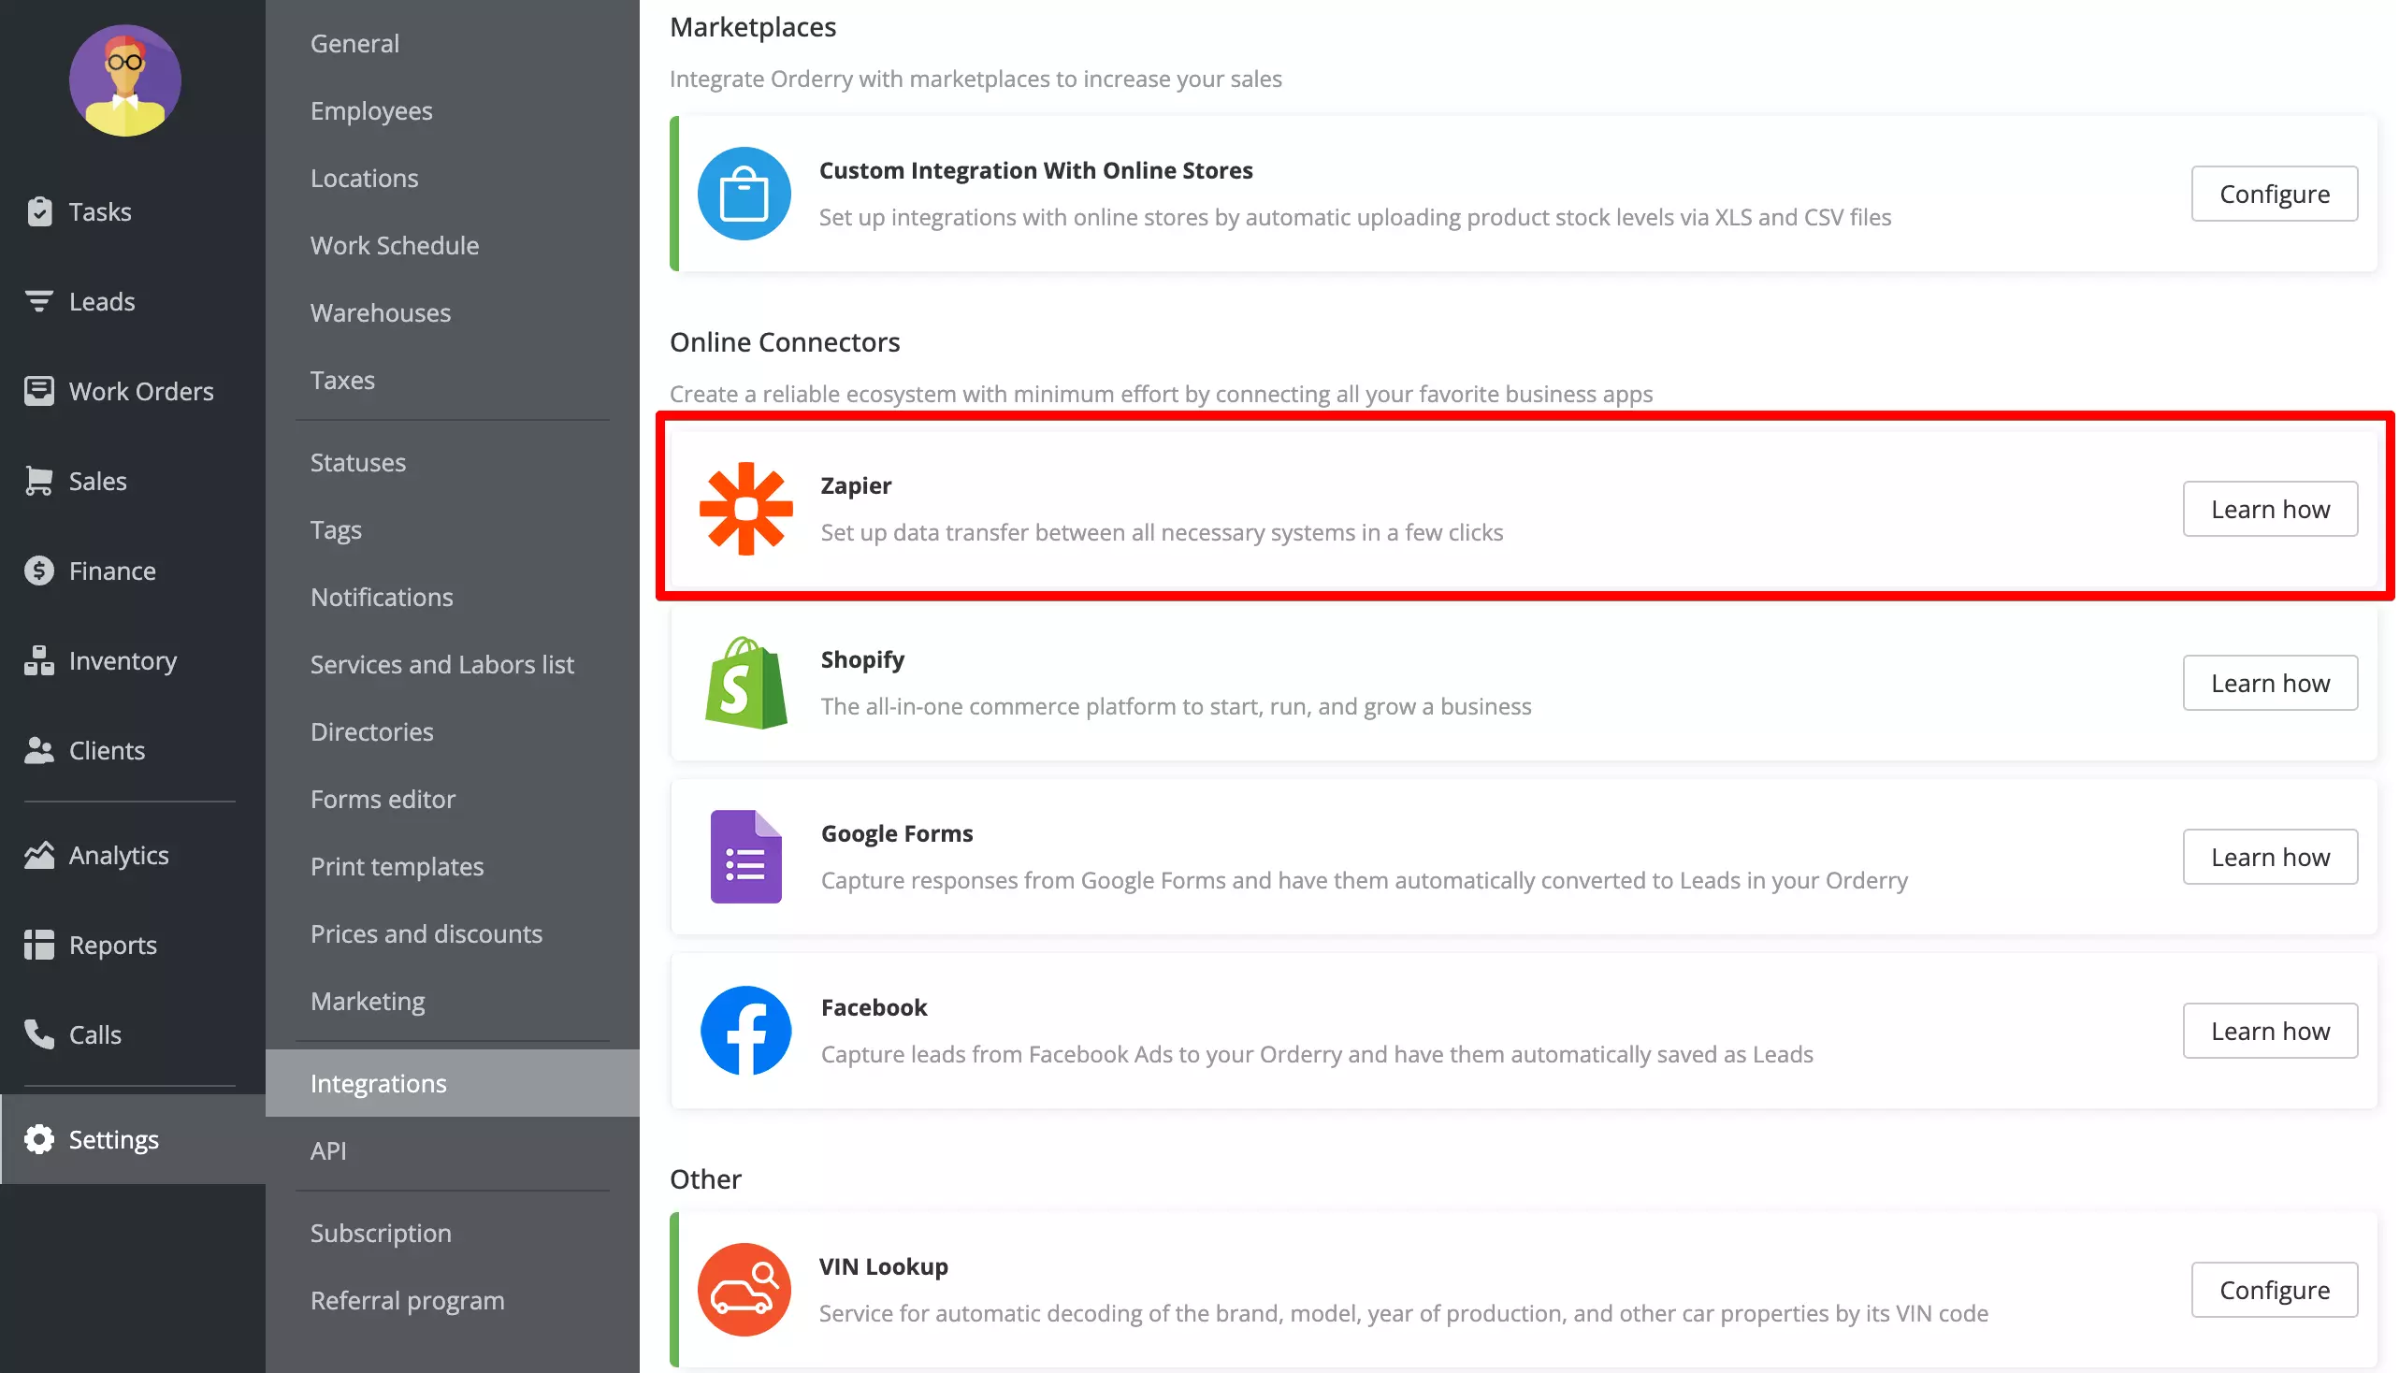Open Services and Labors list

click(x=453, y=664)
